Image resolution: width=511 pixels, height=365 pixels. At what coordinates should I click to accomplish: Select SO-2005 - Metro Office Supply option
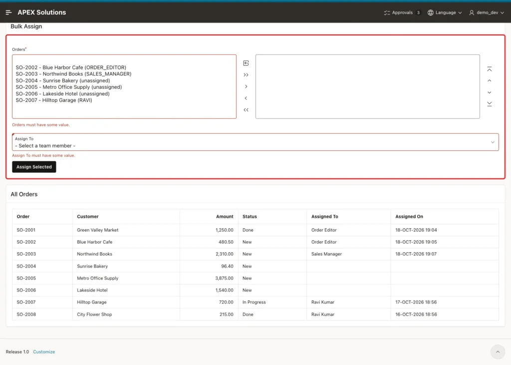click(x=68, y=87)
